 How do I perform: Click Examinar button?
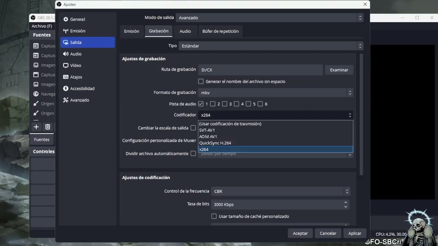click(x=339, y=70)
